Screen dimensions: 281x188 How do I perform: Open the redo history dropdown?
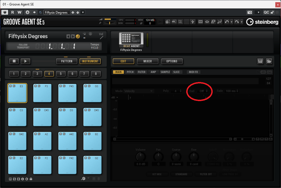[x=242, y=22]
